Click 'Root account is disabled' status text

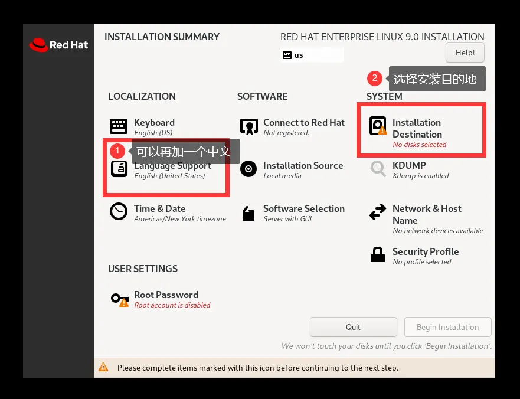[x=172, y=305]
